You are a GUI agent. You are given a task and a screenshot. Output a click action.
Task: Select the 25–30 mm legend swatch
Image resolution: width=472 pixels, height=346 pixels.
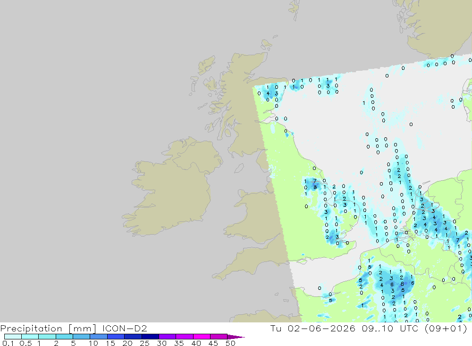pyautogui.click(x=150, y=337)
